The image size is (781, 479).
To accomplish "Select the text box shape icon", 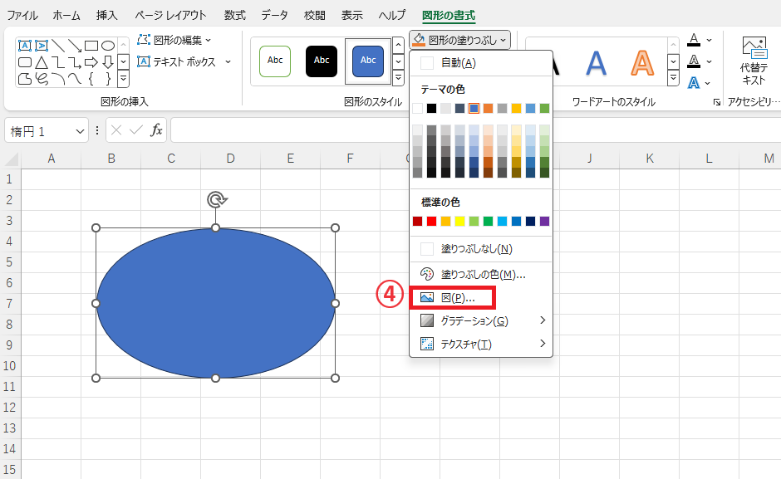I will pos(24,46).
